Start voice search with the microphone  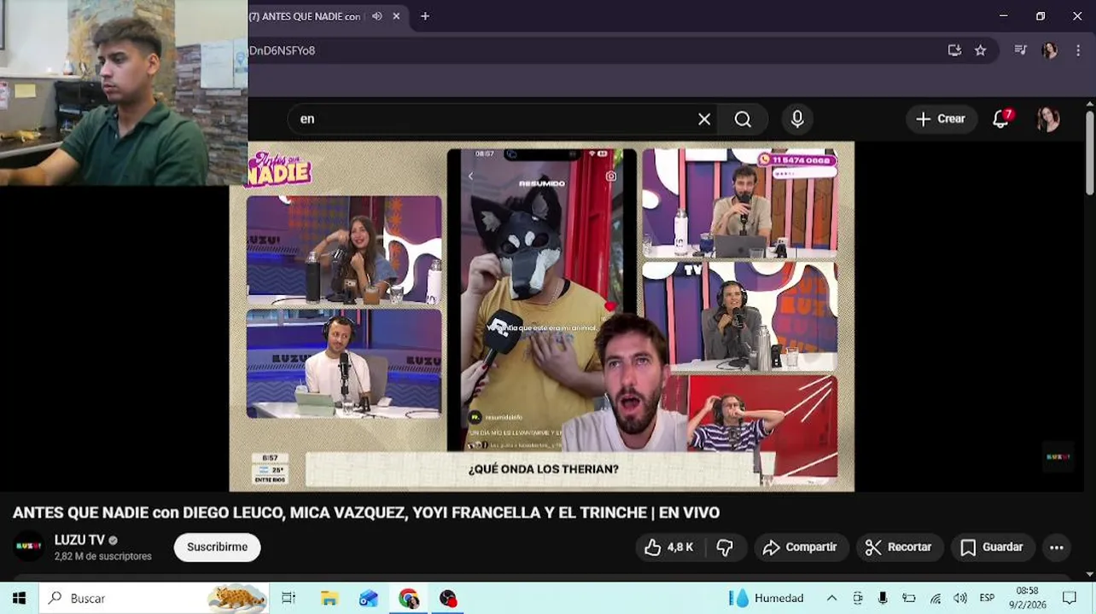click(x=797, y=119)
